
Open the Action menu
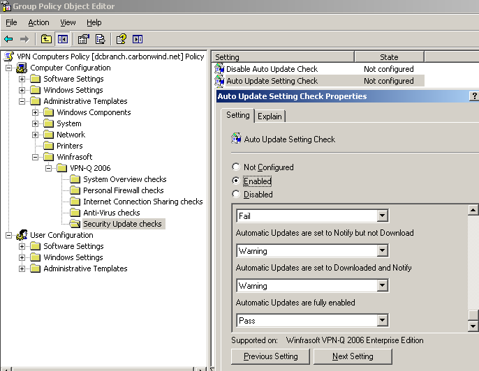tap(38, 22)
